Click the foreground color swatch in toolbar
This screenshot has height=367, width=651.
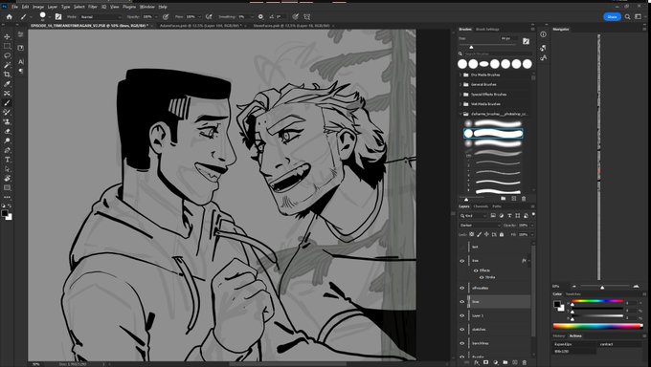click(5, 213)
